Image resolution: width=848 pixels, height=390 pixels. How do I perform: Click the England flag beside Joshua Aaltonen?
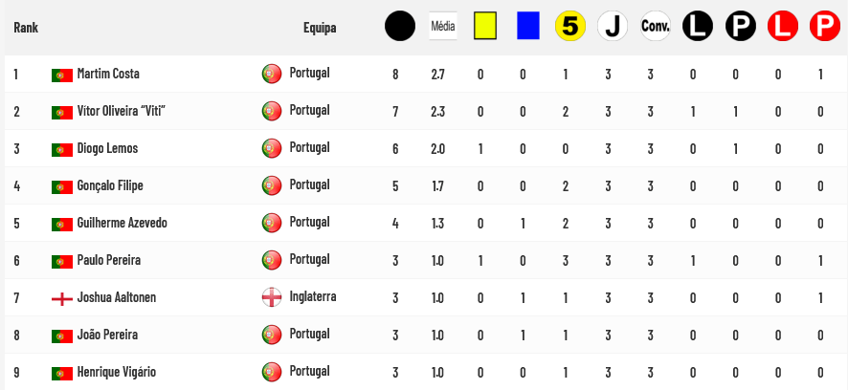click(x=62, y=298)
